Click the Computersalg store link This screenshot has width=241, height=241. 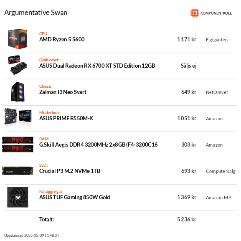click(x=221, y=171)
